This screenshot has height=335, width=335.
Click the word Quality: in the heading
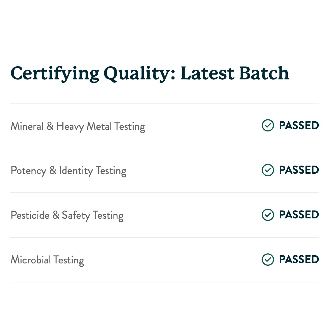tap(140, 73)
